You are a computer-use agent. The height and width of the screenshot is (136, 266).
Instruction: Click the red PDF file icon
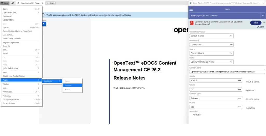click(192, 23)
